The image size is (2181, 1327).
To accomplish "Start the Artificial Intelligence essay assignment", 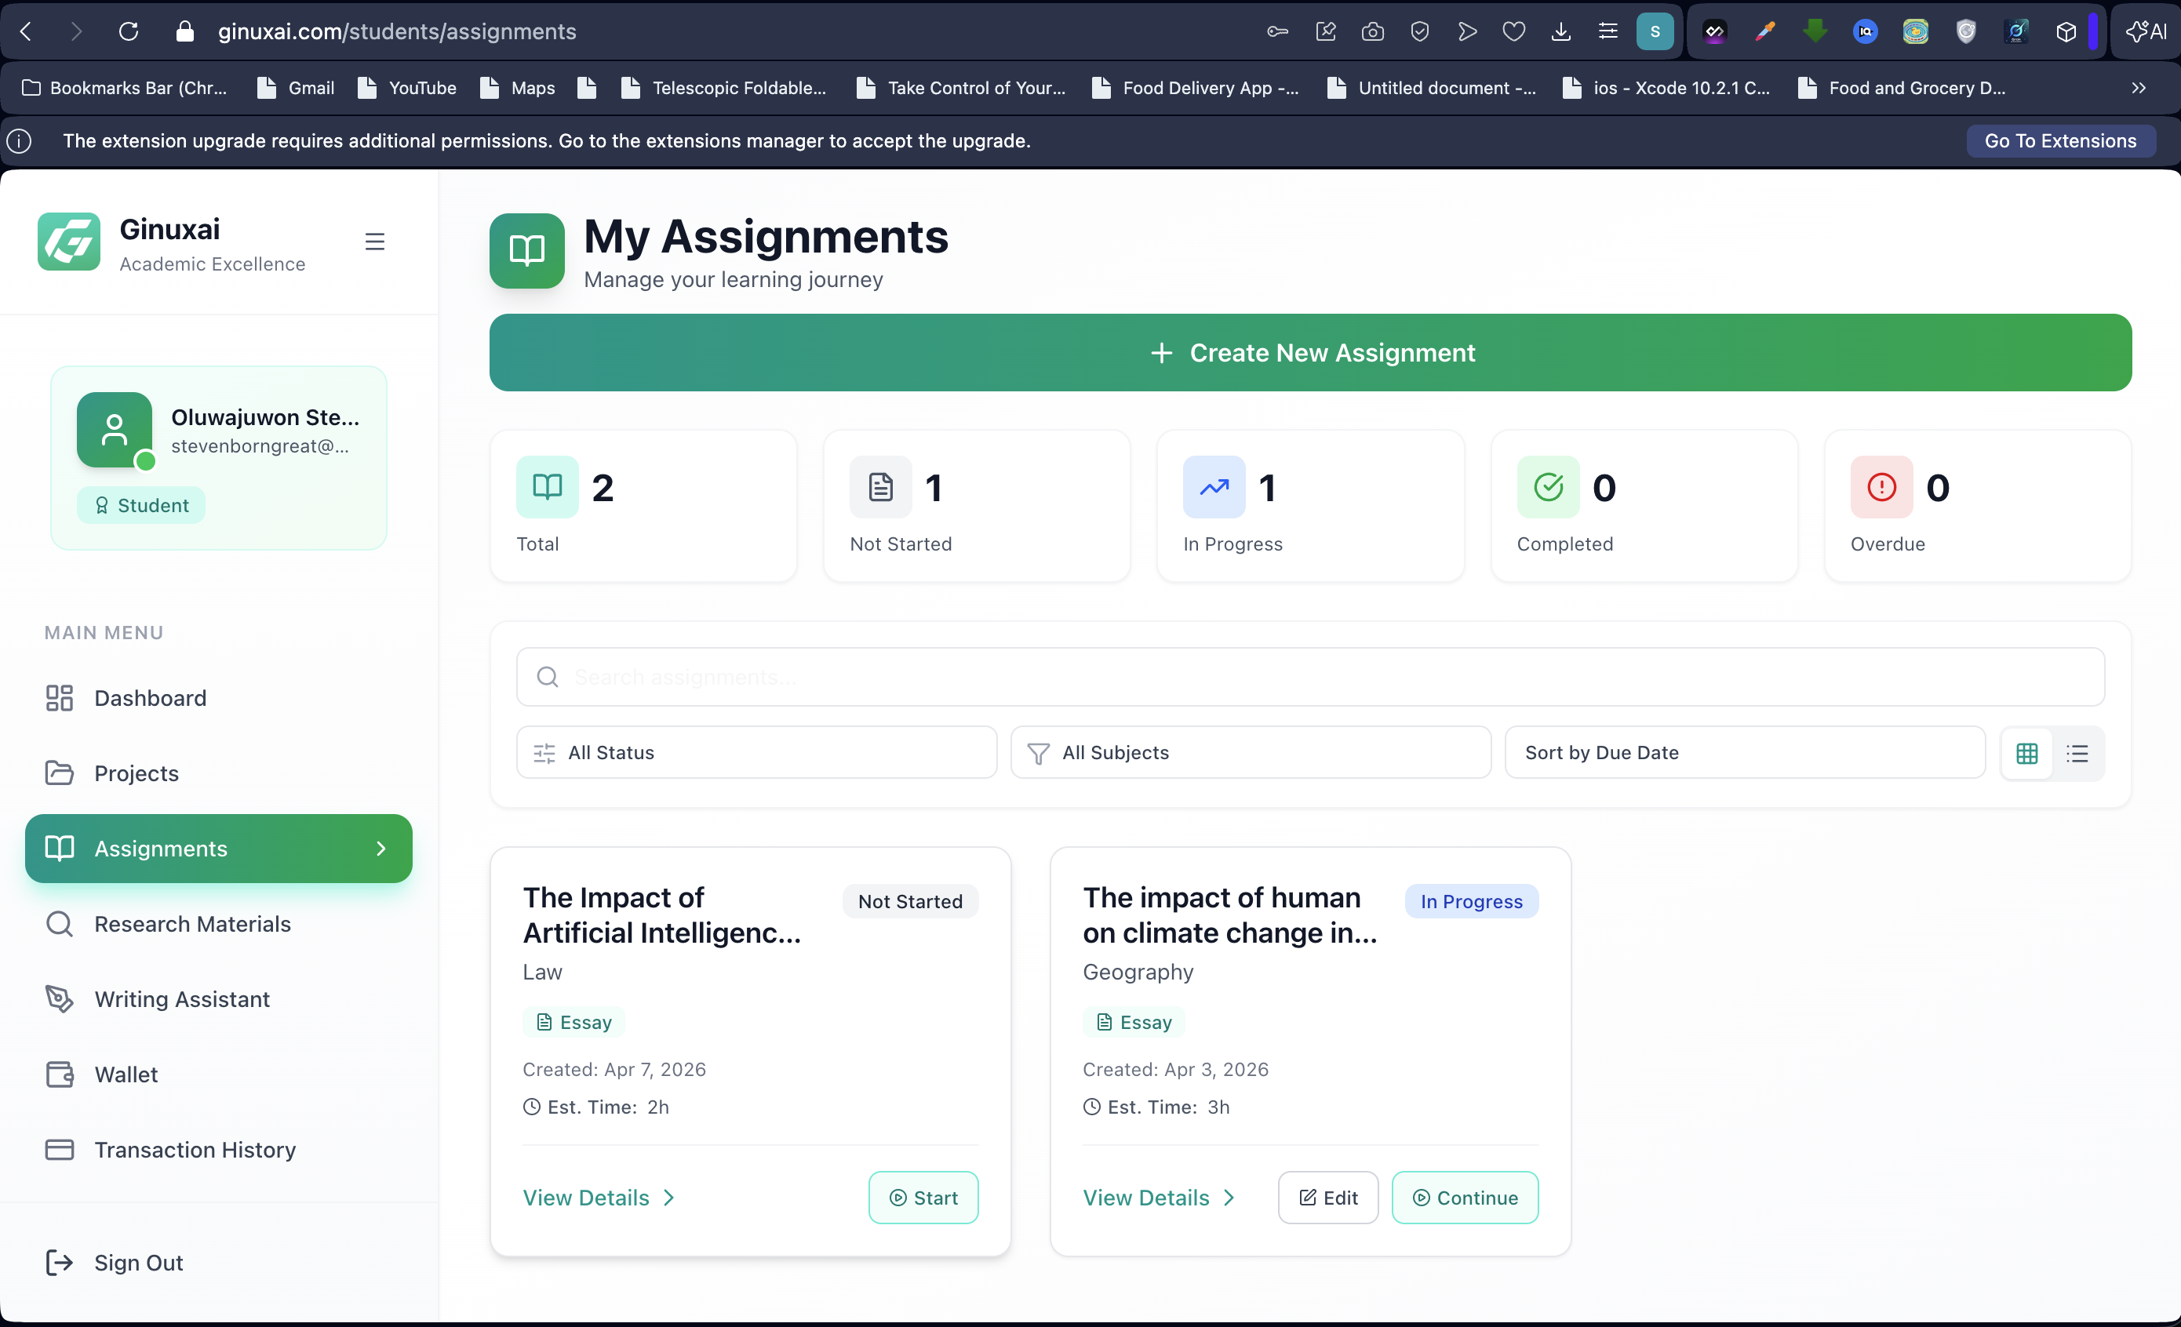I will [923, 1197].
